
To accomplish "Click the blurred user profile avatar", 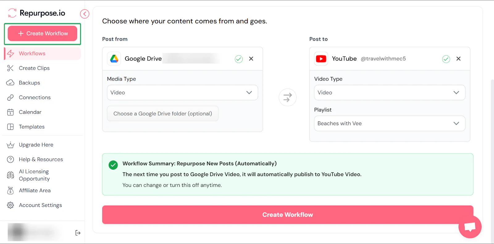I will pyautogui.click(x=17, y=232).
